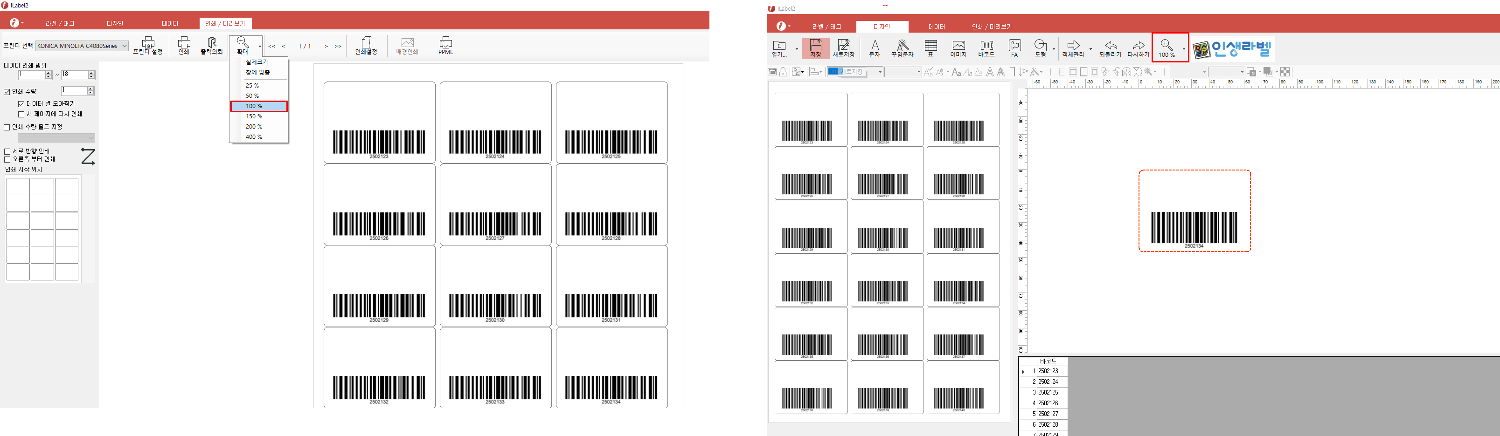
Task: Expand the 열기 dropdown arrow in design window
Action: [x=796, y=49]
